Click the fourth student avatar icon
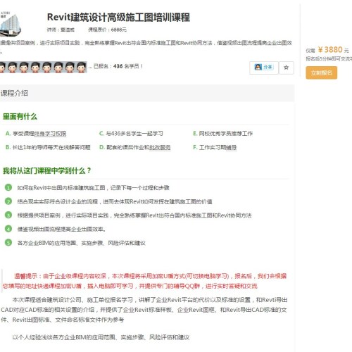 (x=35, y=67)
